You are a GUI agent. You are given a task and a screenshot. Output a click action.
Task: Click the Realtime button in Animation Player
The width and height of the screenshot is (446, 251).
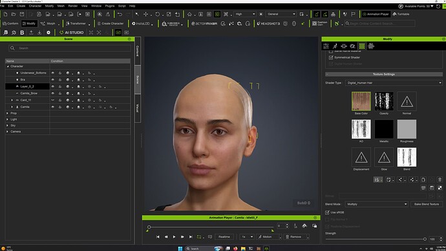point(224,237)
